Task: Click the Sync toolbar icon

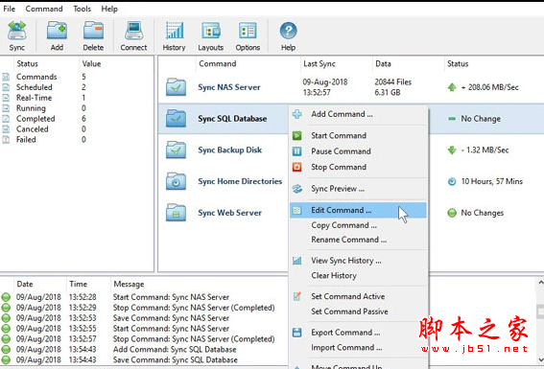Action: pyautogui.click(x=17, y=30)
